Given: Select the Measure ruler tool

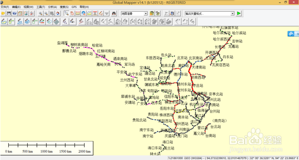Looking at the screenshot, I should (78, 13).
